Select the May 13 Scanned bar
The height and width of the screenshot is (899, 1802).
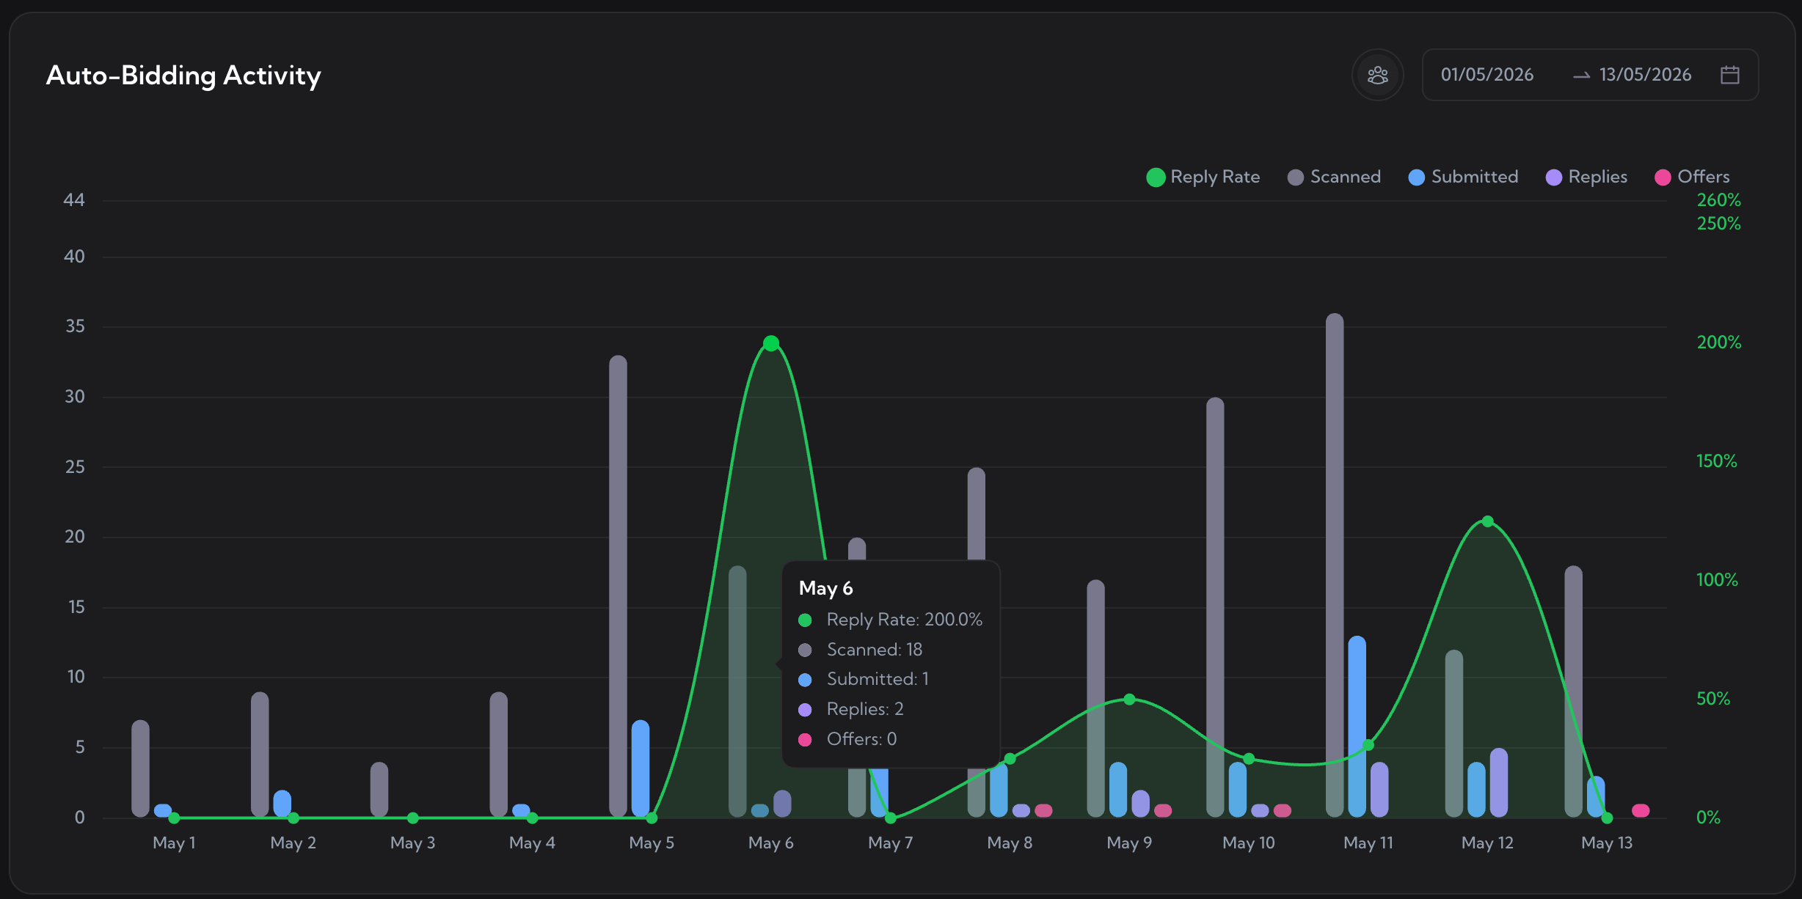point(1573,691)
